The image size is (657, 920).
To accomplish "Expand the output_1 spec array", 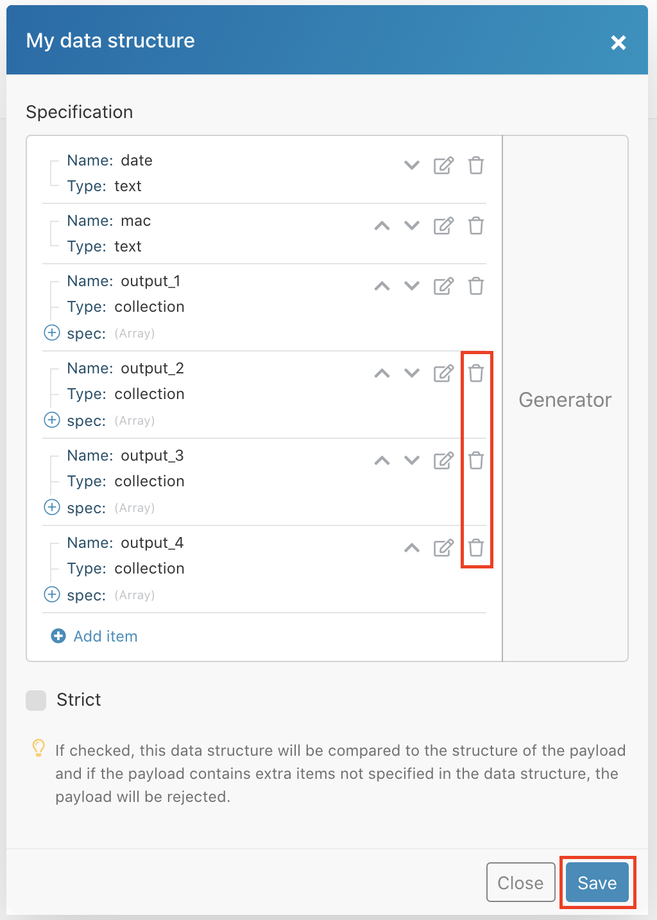I will [x=52, y=333].
